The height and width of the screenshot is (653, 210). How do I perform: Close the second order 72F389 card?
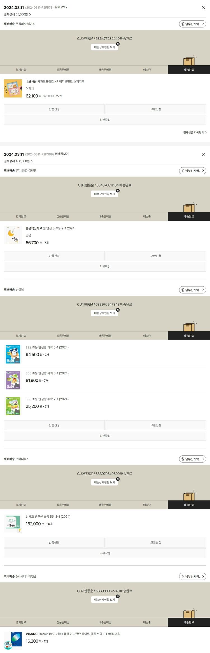pyautogui.click(x=204, y=154)
